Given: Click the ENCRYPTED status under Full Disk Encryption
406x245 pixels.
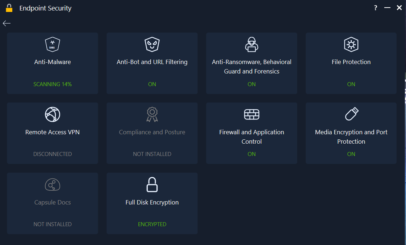Looking at the screenshot, I should [152, 224].
